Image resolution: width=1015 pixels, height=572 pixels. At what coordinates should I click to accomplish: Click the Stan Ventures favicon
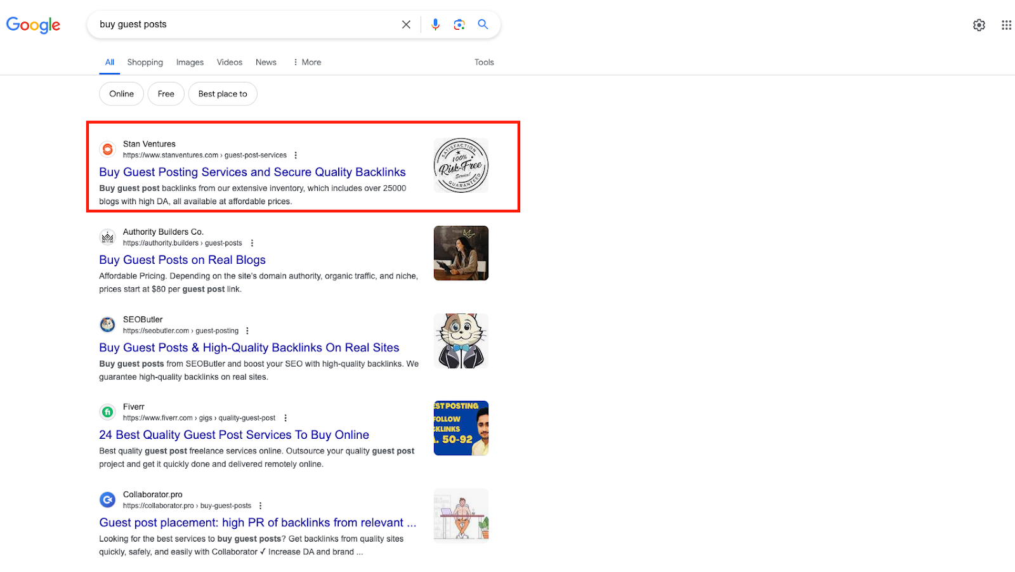(108, 149)
